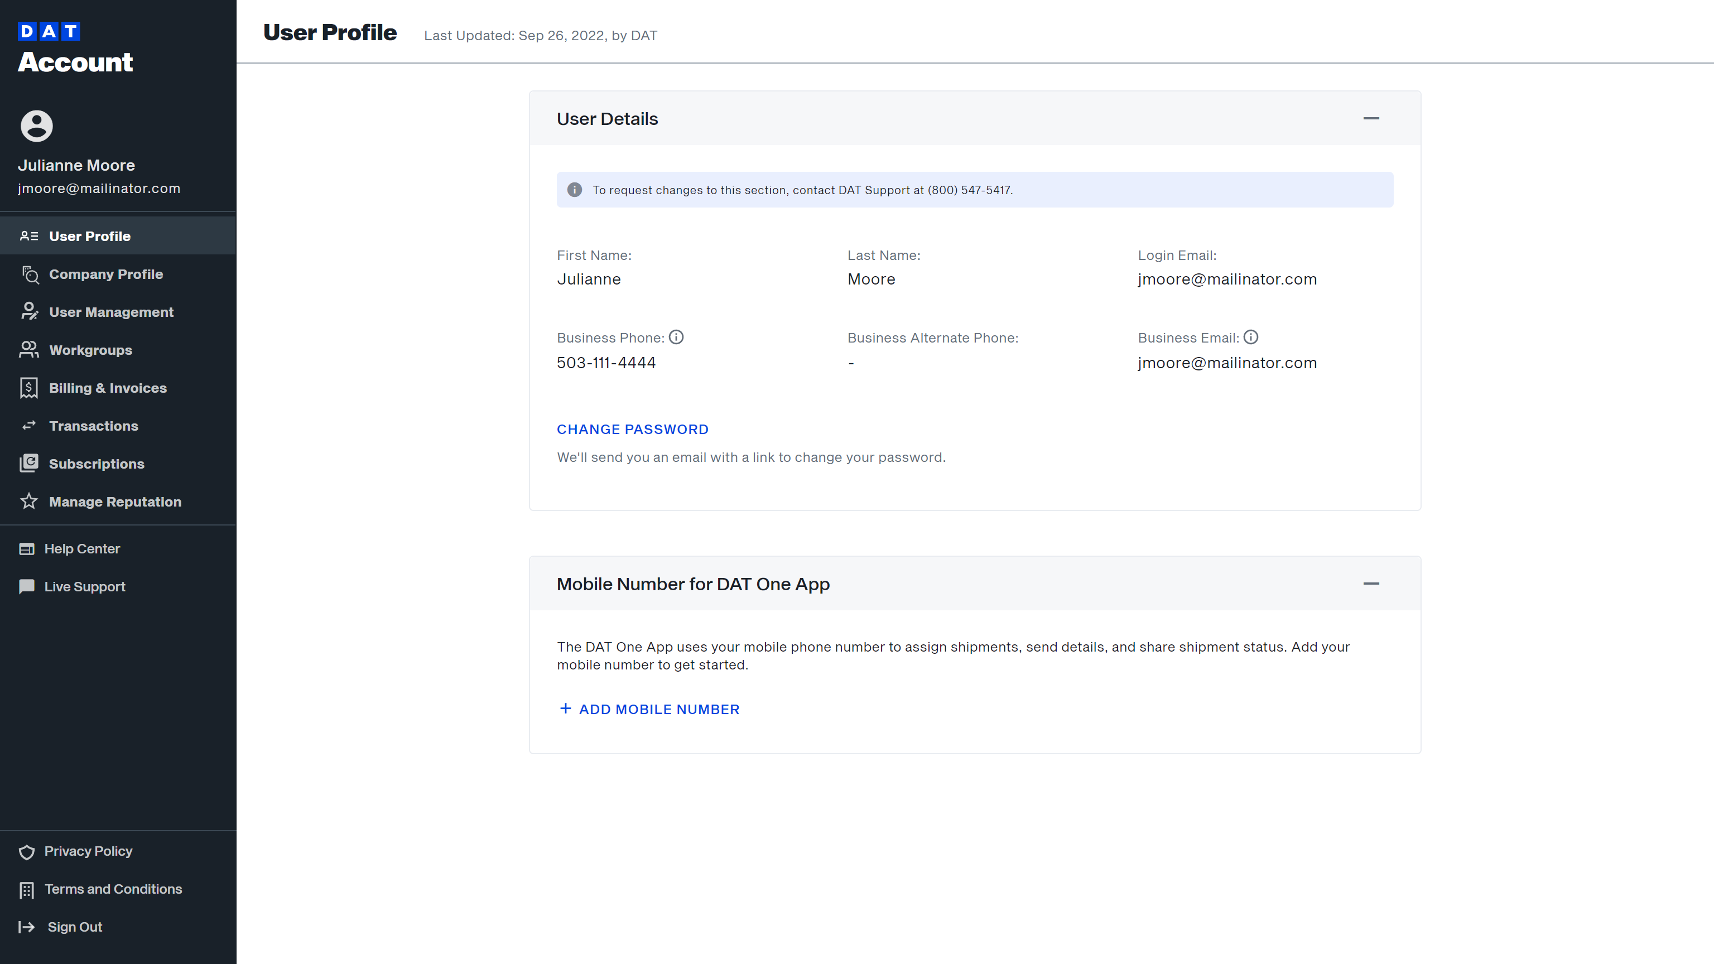Open the user avatar icon above Julianne Moore
Screen dimensions: 1714x964
click(x=37, y=126)
